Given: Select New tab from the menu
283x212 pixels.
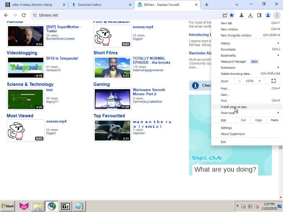Looking at the screenshot, I should 247,23.
